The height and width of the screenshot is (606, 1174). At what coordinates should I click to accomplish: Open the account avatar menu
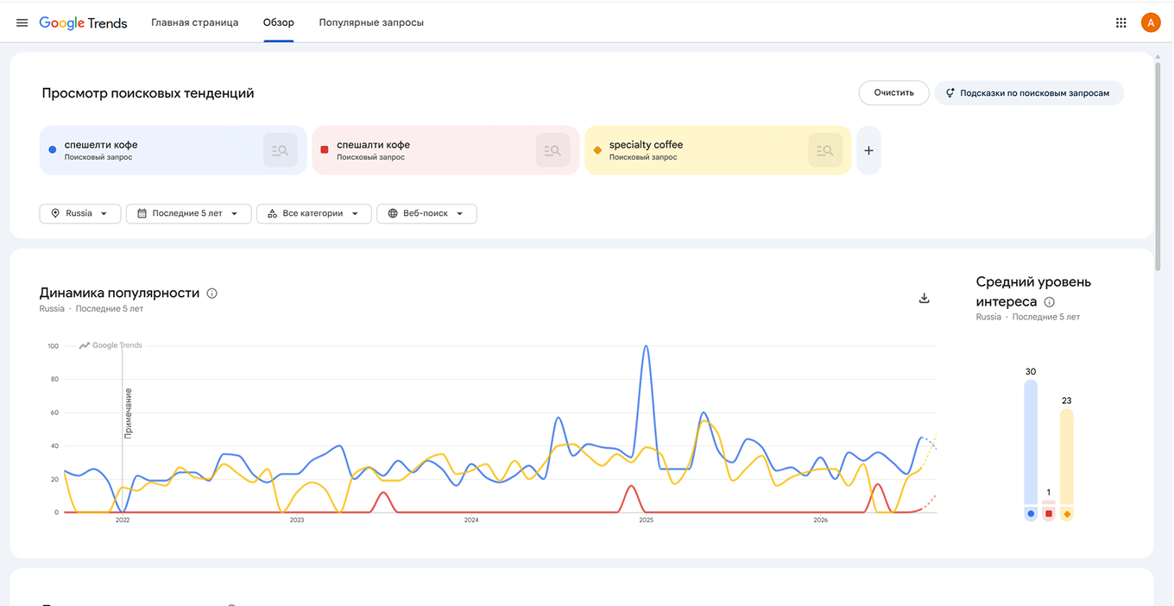click(x=1151, y=23)
